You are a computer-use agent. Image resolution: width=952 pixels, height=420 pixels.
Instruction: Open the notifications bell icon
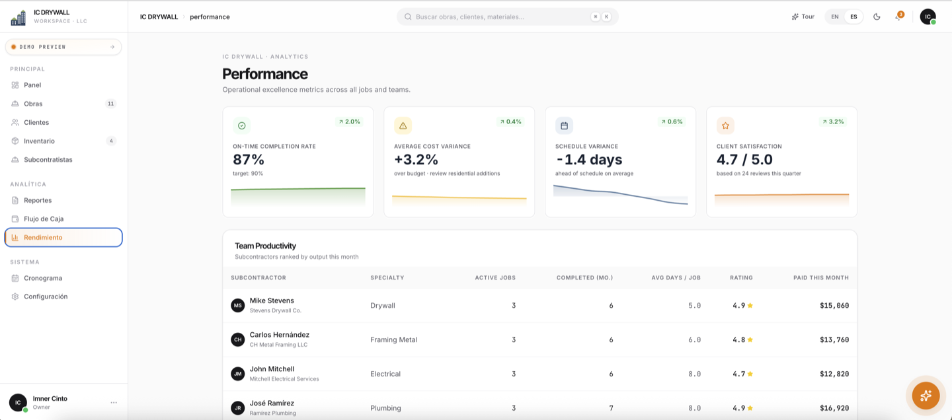click(898, 17)
